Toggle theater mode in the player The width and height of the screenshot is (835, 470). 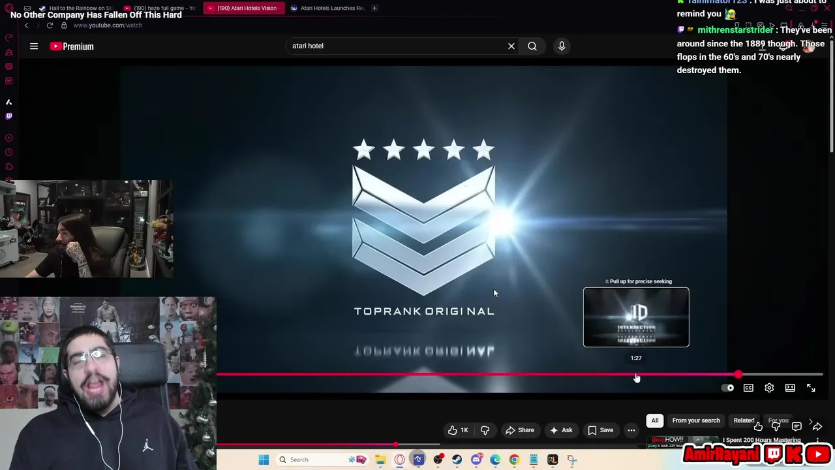click(x=790, y=388)
